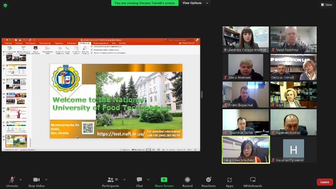Open the Рисование ribbon tab
Viewport: 336px width, 189px height.
click(31, 43)
